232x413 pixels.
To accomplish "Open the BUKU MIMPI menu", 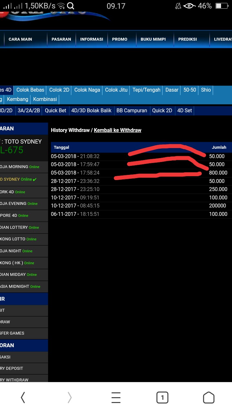I will (x=153, y=39).
